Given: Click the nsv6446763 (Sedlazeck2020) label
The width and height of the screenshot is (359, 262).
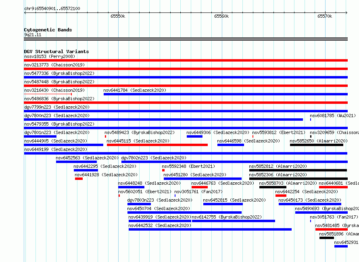Looking at the screenshot, I should coord(223,183).
